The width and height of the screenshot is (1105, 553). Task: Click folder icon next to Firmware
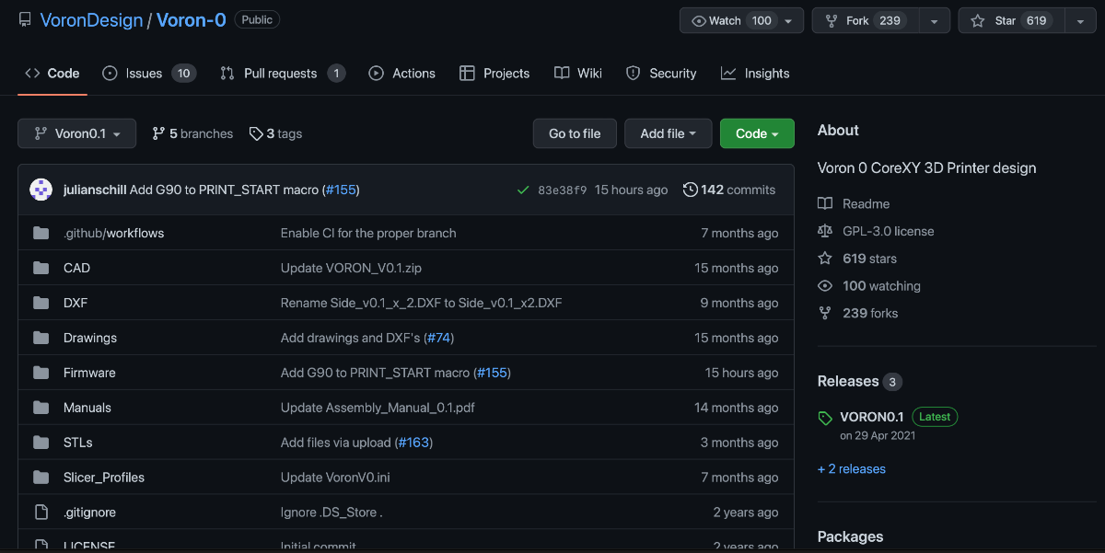[41, 373]
